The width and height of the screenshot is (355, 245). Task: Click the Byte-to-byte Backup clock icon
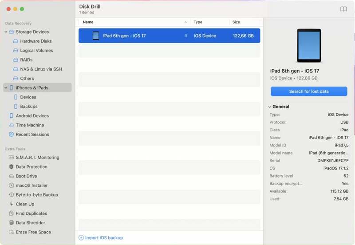click(x=12, y=194)
